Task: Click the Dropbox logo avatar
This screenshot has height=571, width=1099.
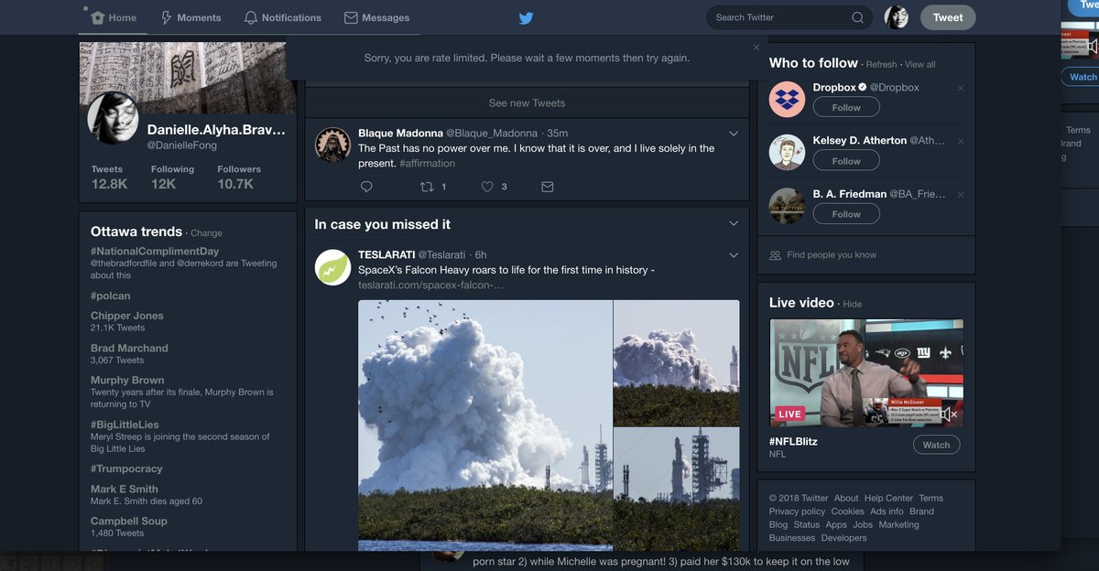Action: pos(787,100)
